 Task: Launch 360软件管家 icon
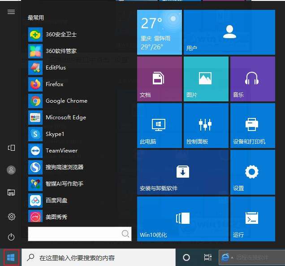35,51
